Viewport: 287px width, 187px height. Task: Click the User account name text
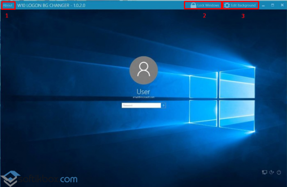[x=143, y=92]
